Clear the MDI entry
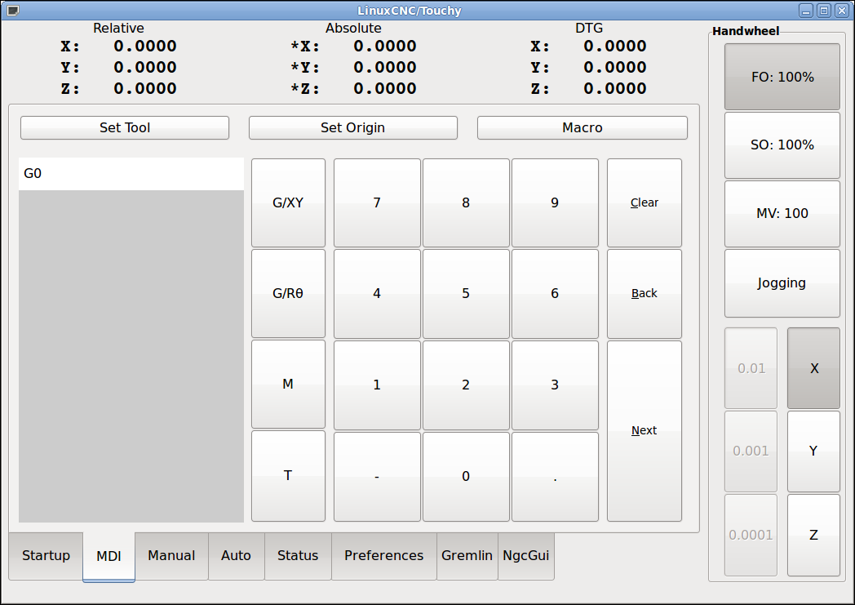The image size is (855, 605). (x=644, y=203)
